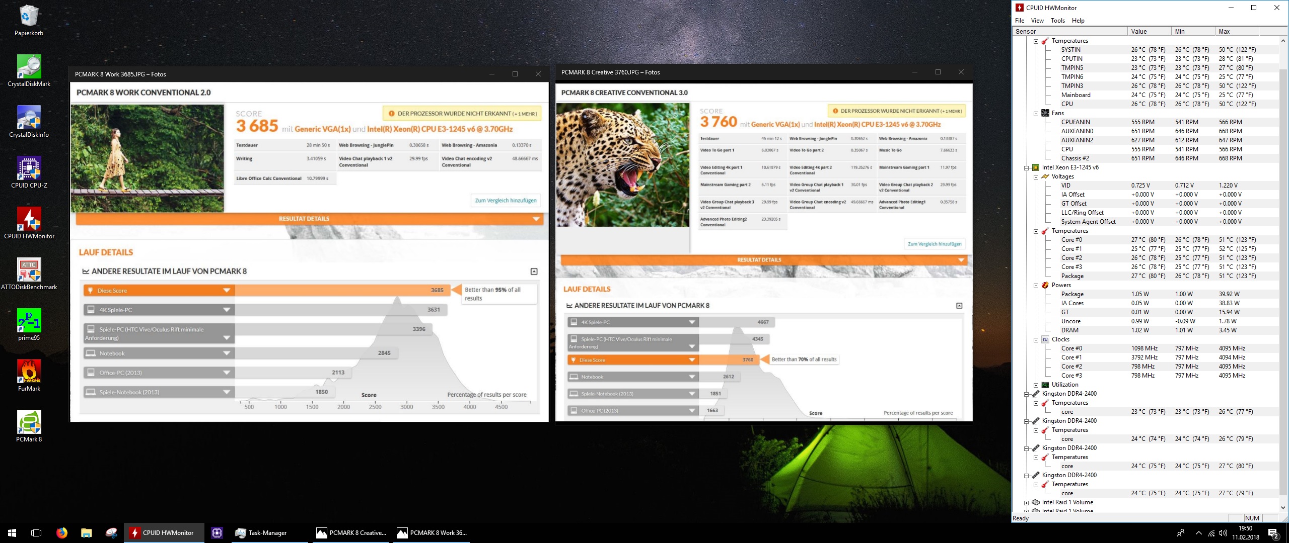
Task: Expand the Utilization tree node
Action: [x=1036, y=385]
